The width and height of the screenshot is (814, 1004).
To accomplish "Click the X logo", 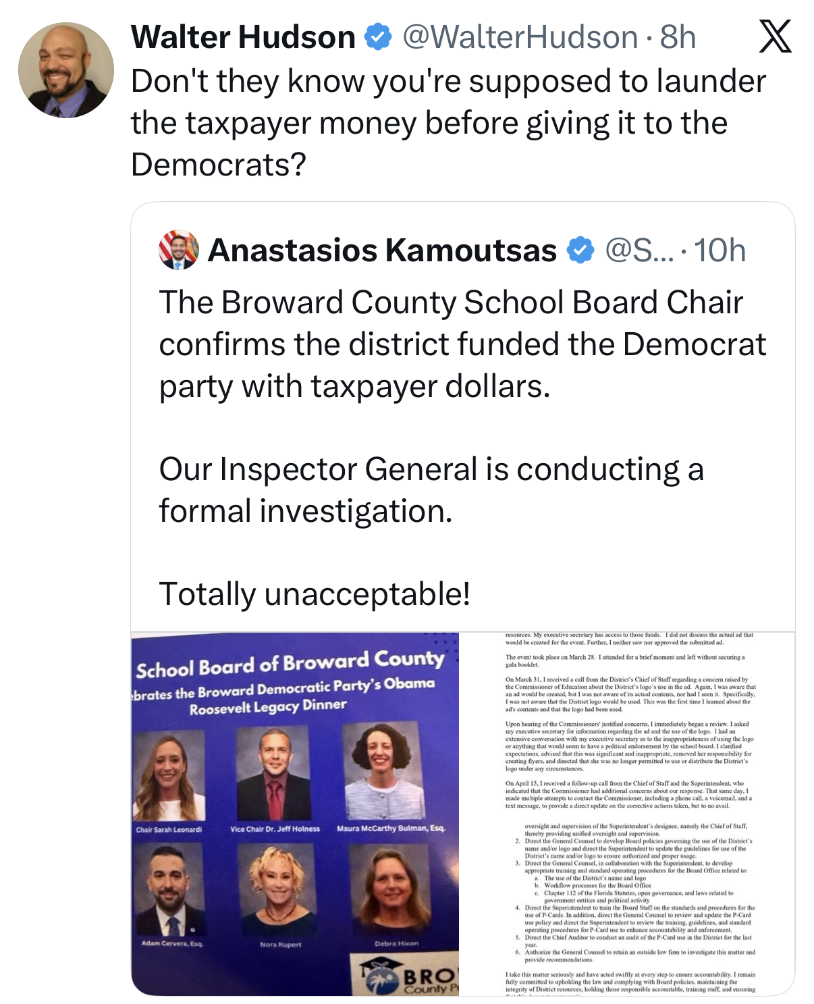I will 775,37.
